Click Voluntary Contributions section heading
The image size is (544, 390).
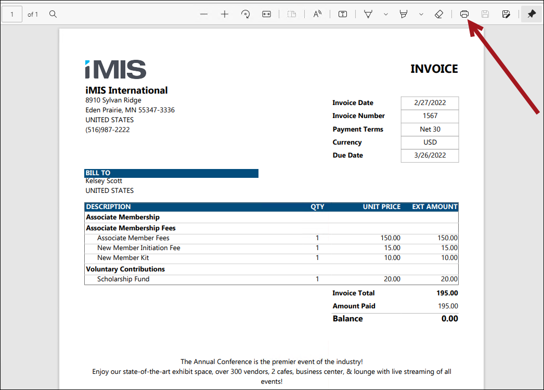point(125,269)
